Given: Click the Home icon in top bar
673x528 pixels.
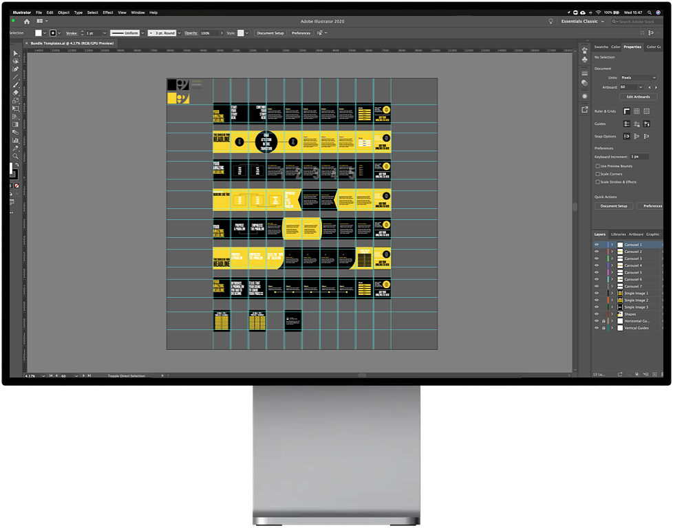Looking at the screenshot, I should pyautogui.click(x=27, y=21).
